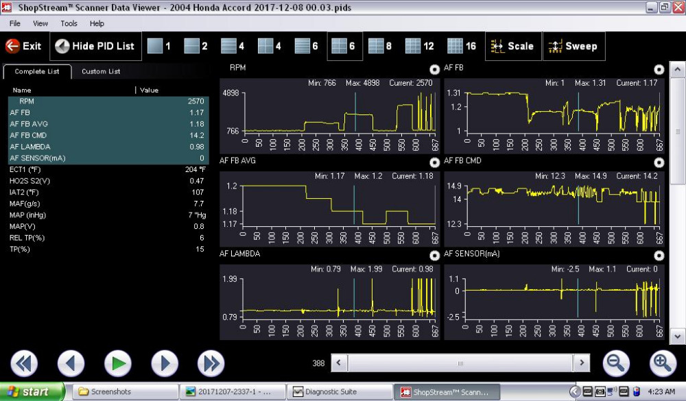The width and height of the screenshot is (686, 401).
Task: Select the 2 graph layout icon
Action: point(192,47)
